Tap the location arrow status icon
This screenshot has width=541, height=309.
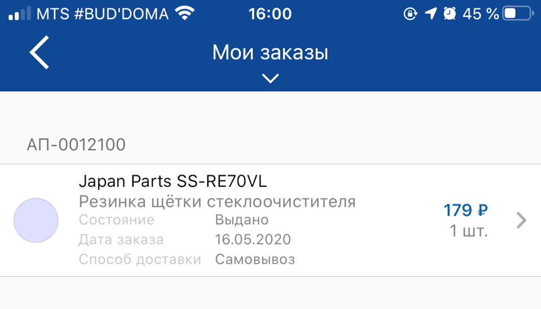coord(431,14)
